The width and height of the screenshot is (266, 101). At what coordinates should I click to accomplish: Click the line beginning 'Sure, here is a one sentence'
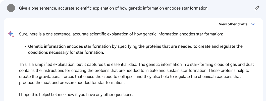coord(121,34)
